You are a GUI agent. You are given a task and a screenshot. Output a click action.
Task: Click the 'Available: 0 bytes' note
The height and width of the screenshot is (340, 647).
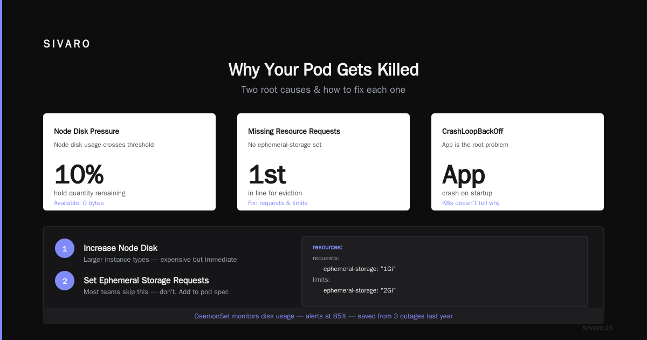79,203
